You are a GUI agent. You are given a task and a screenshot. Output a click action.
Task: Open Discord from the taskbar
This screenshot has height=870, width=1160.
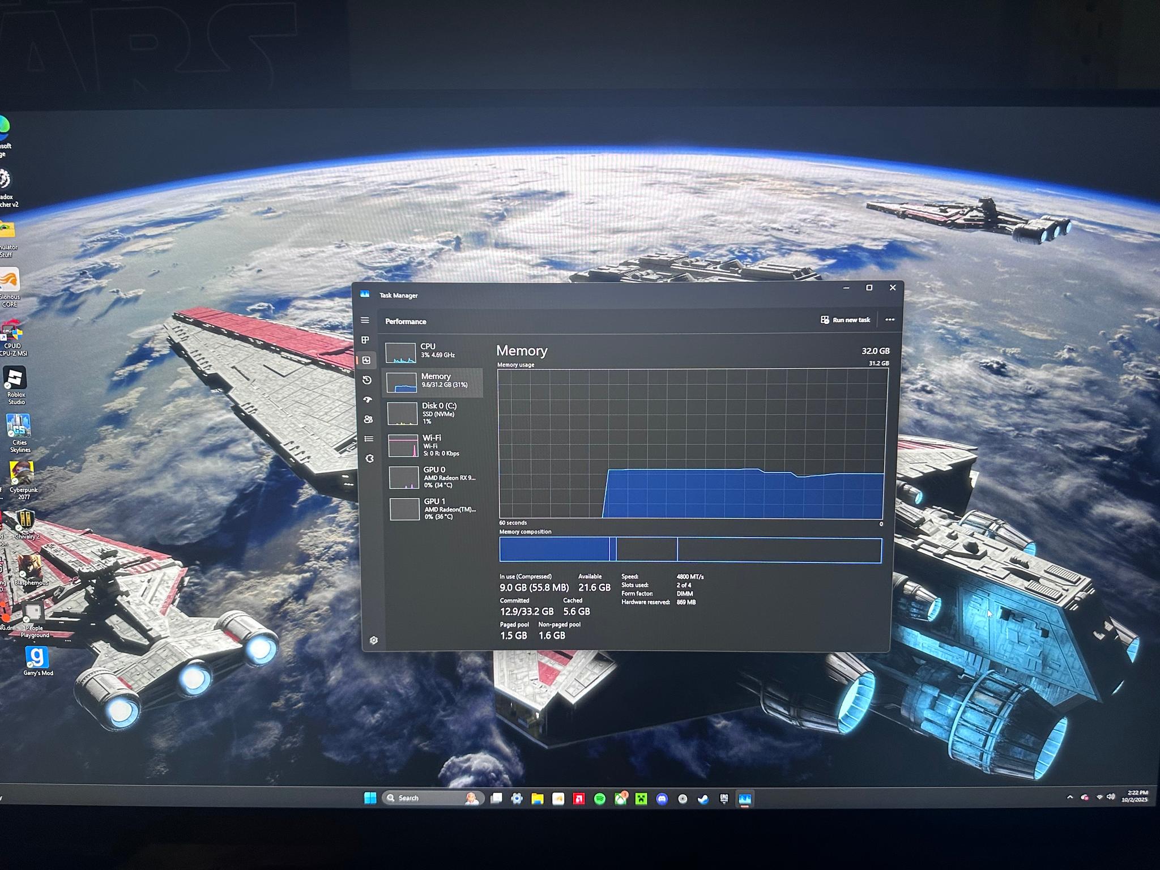662,799
